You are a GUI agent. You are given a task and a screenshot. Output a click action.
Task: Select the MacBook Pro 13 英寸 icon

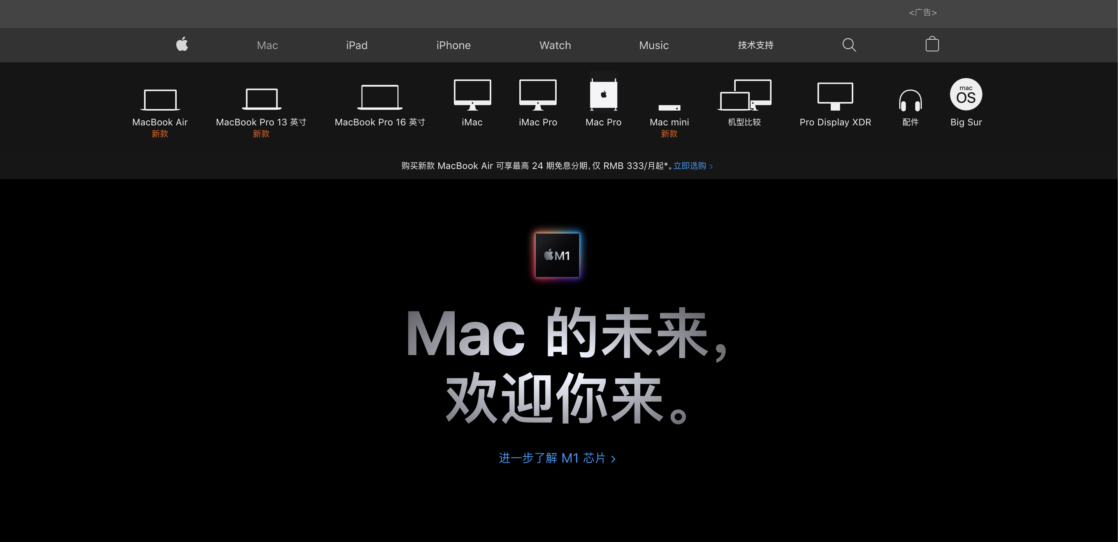[x=261, y=98]
